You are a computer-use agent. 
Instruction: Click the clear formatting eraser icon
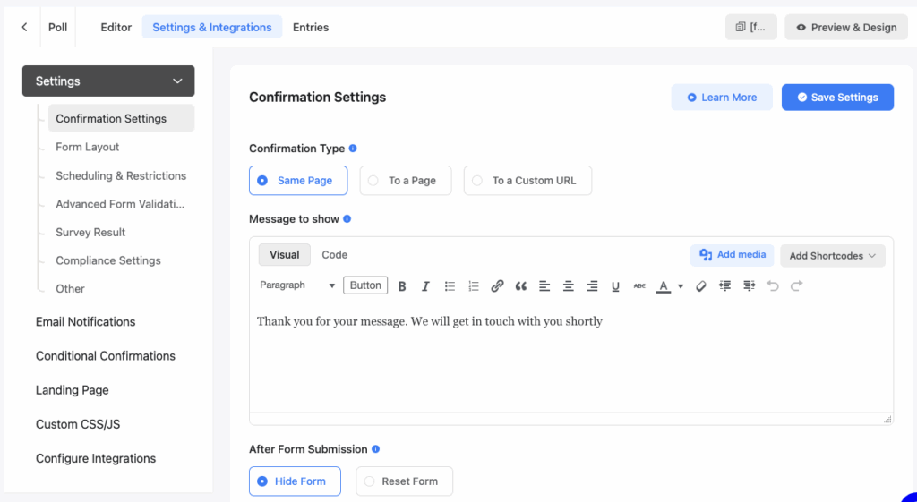(701, 286)
